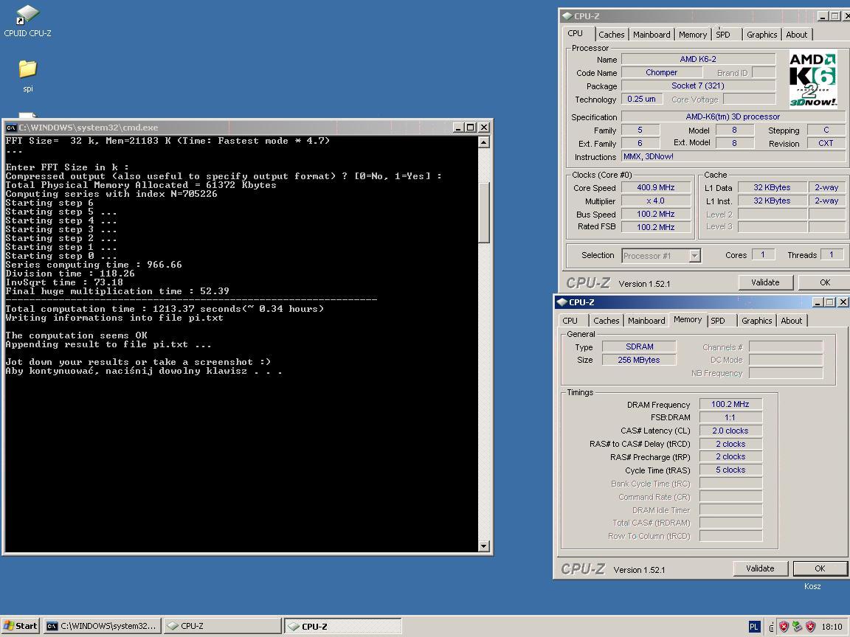Open the PL language indicator in taskbar

click(754, 627)
